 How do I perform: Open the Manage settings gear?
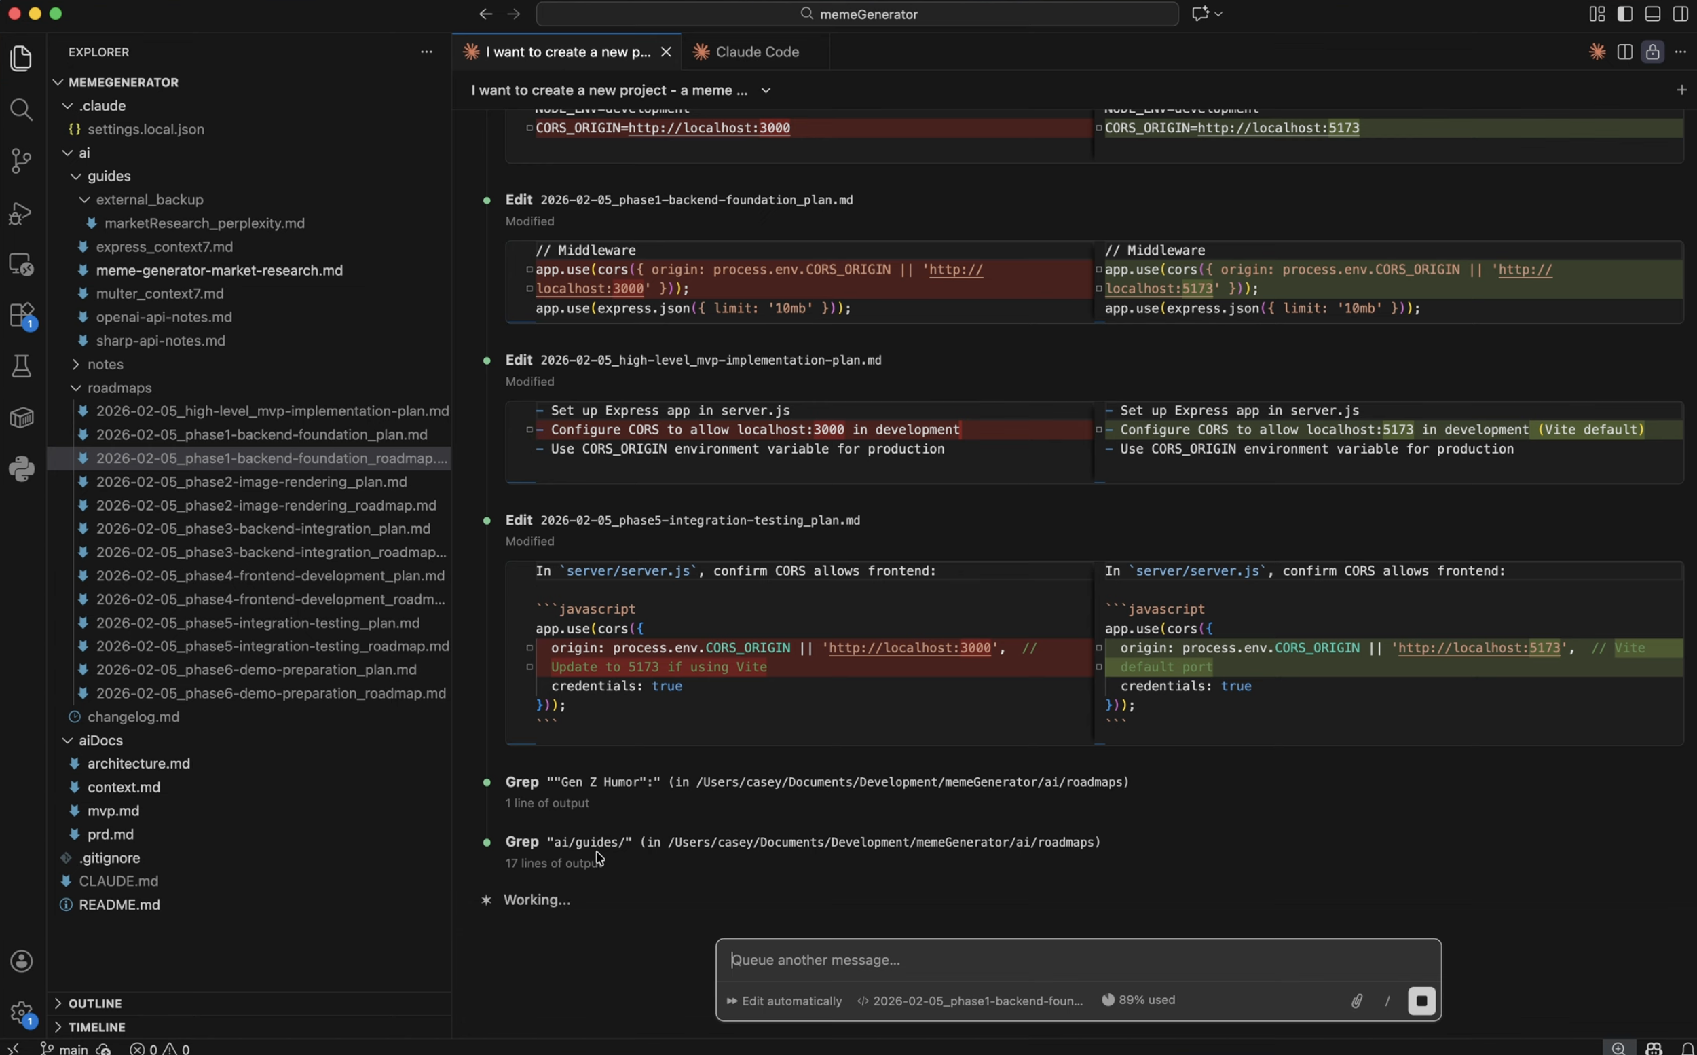[x=22, y=1012]
